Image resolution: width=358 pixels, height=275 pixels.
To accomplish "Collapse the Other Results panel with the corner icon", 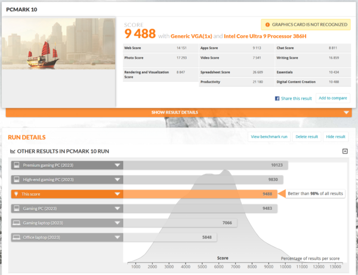I will (x=345, y=151).
